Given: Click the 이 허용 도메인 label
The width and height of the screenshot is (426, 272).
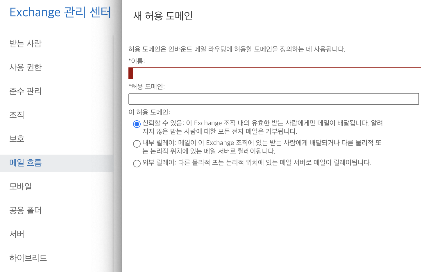Looking at the screenshot, I should point(149,112).
